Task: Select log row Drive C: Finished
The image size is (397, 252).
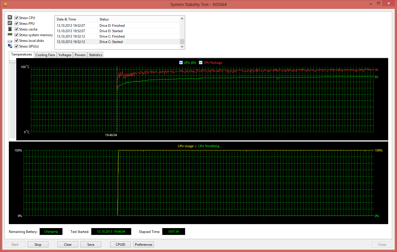Action: 117,36
